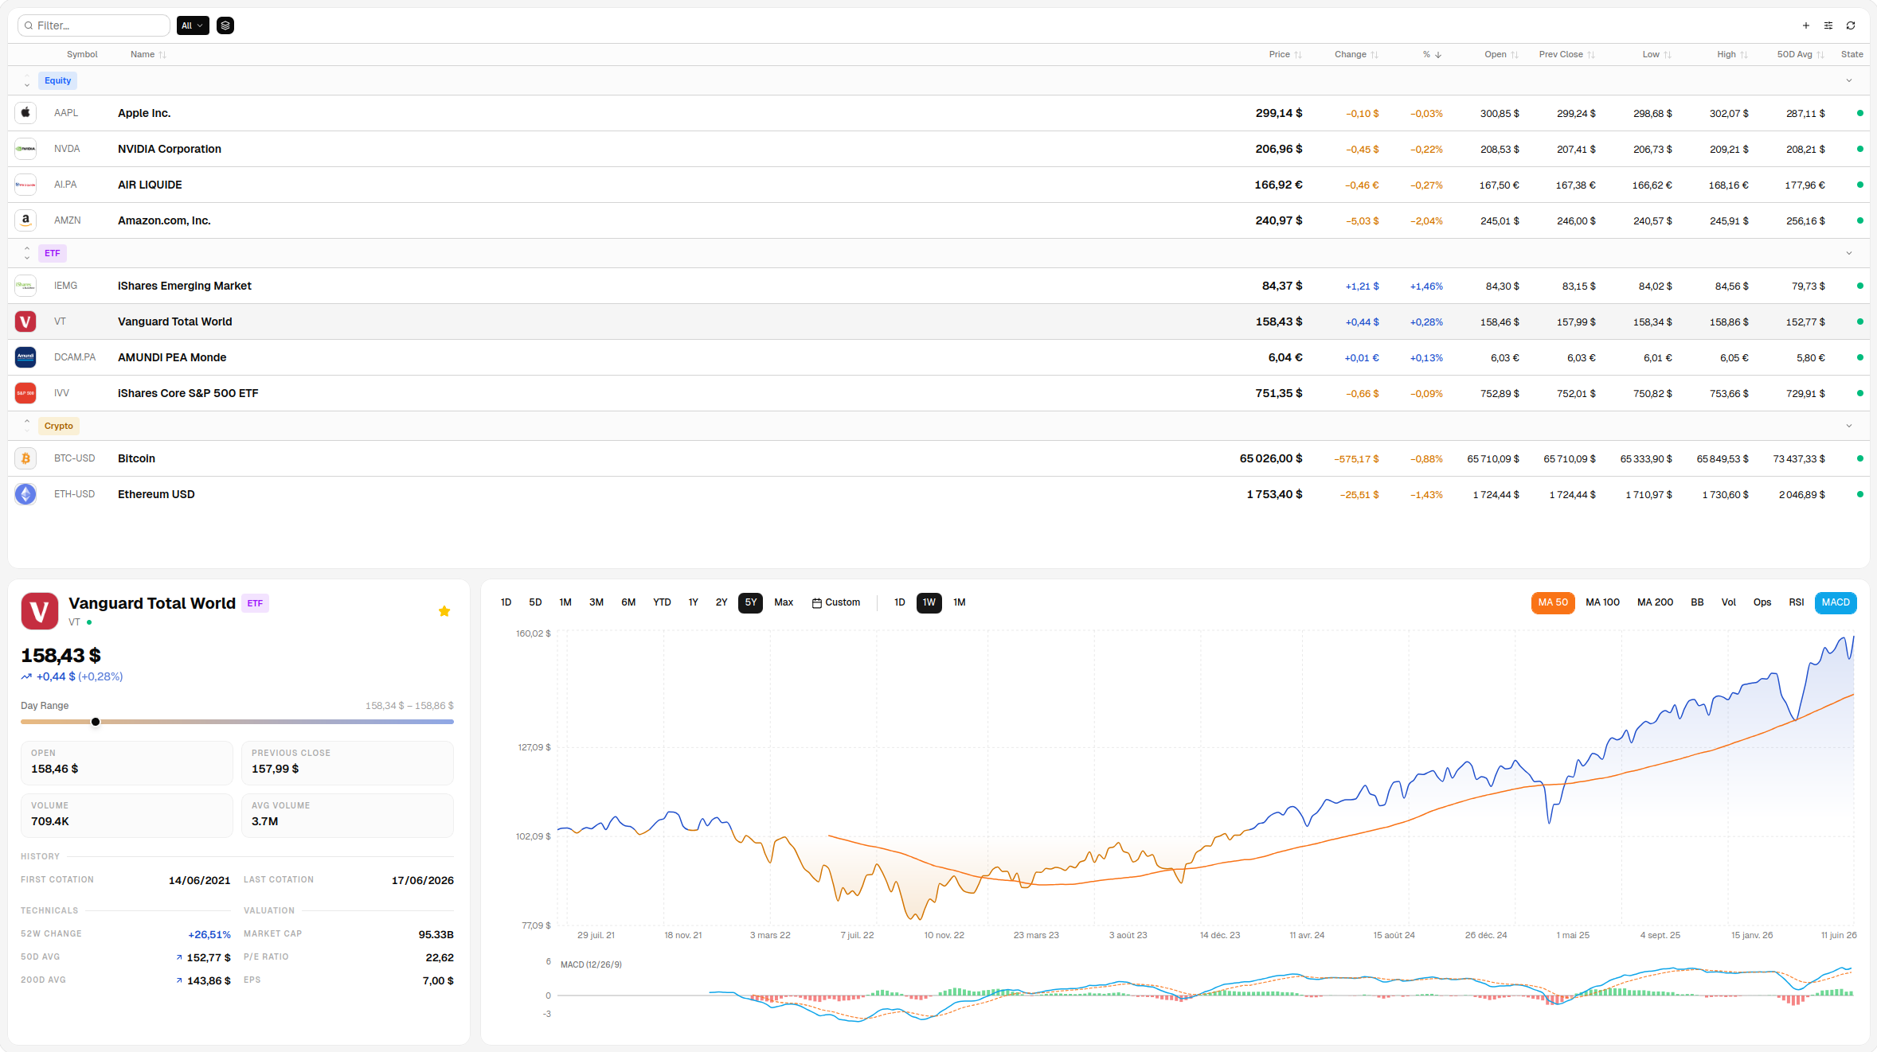Move Crypto group up with arrow
The width and height of the screenshot is (1877, 1052).
27,422
